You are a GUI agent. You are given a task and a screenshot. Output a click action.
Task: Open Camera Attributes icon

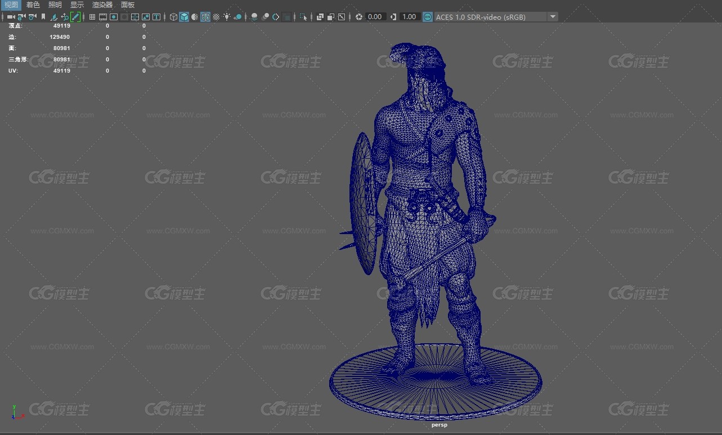(x=33, y=17)
